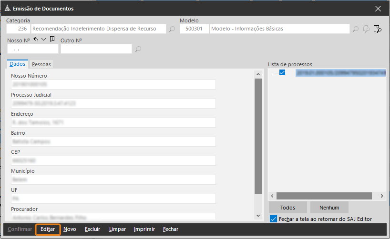
Task: Toggle Fechar a tela ao retornar checkbox
Action: [273, 219]
